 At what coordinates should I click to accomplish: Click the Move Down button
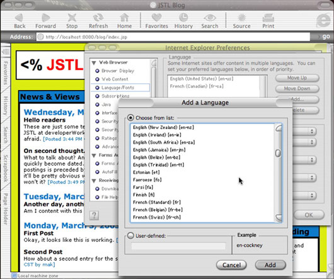(297, 89)
